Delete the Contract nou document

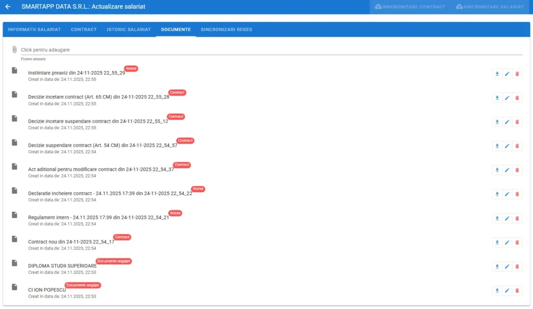point(517,243)
